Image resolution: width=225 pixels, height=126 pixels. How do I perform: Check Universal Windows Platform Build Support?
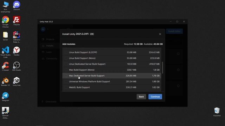tap(66, 82)
